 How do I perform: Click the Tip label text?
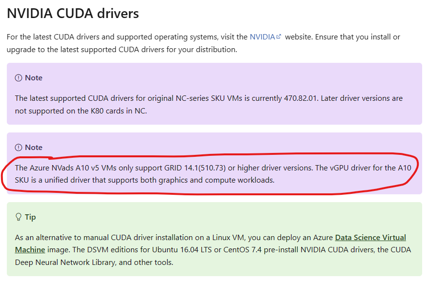[30, 217]
